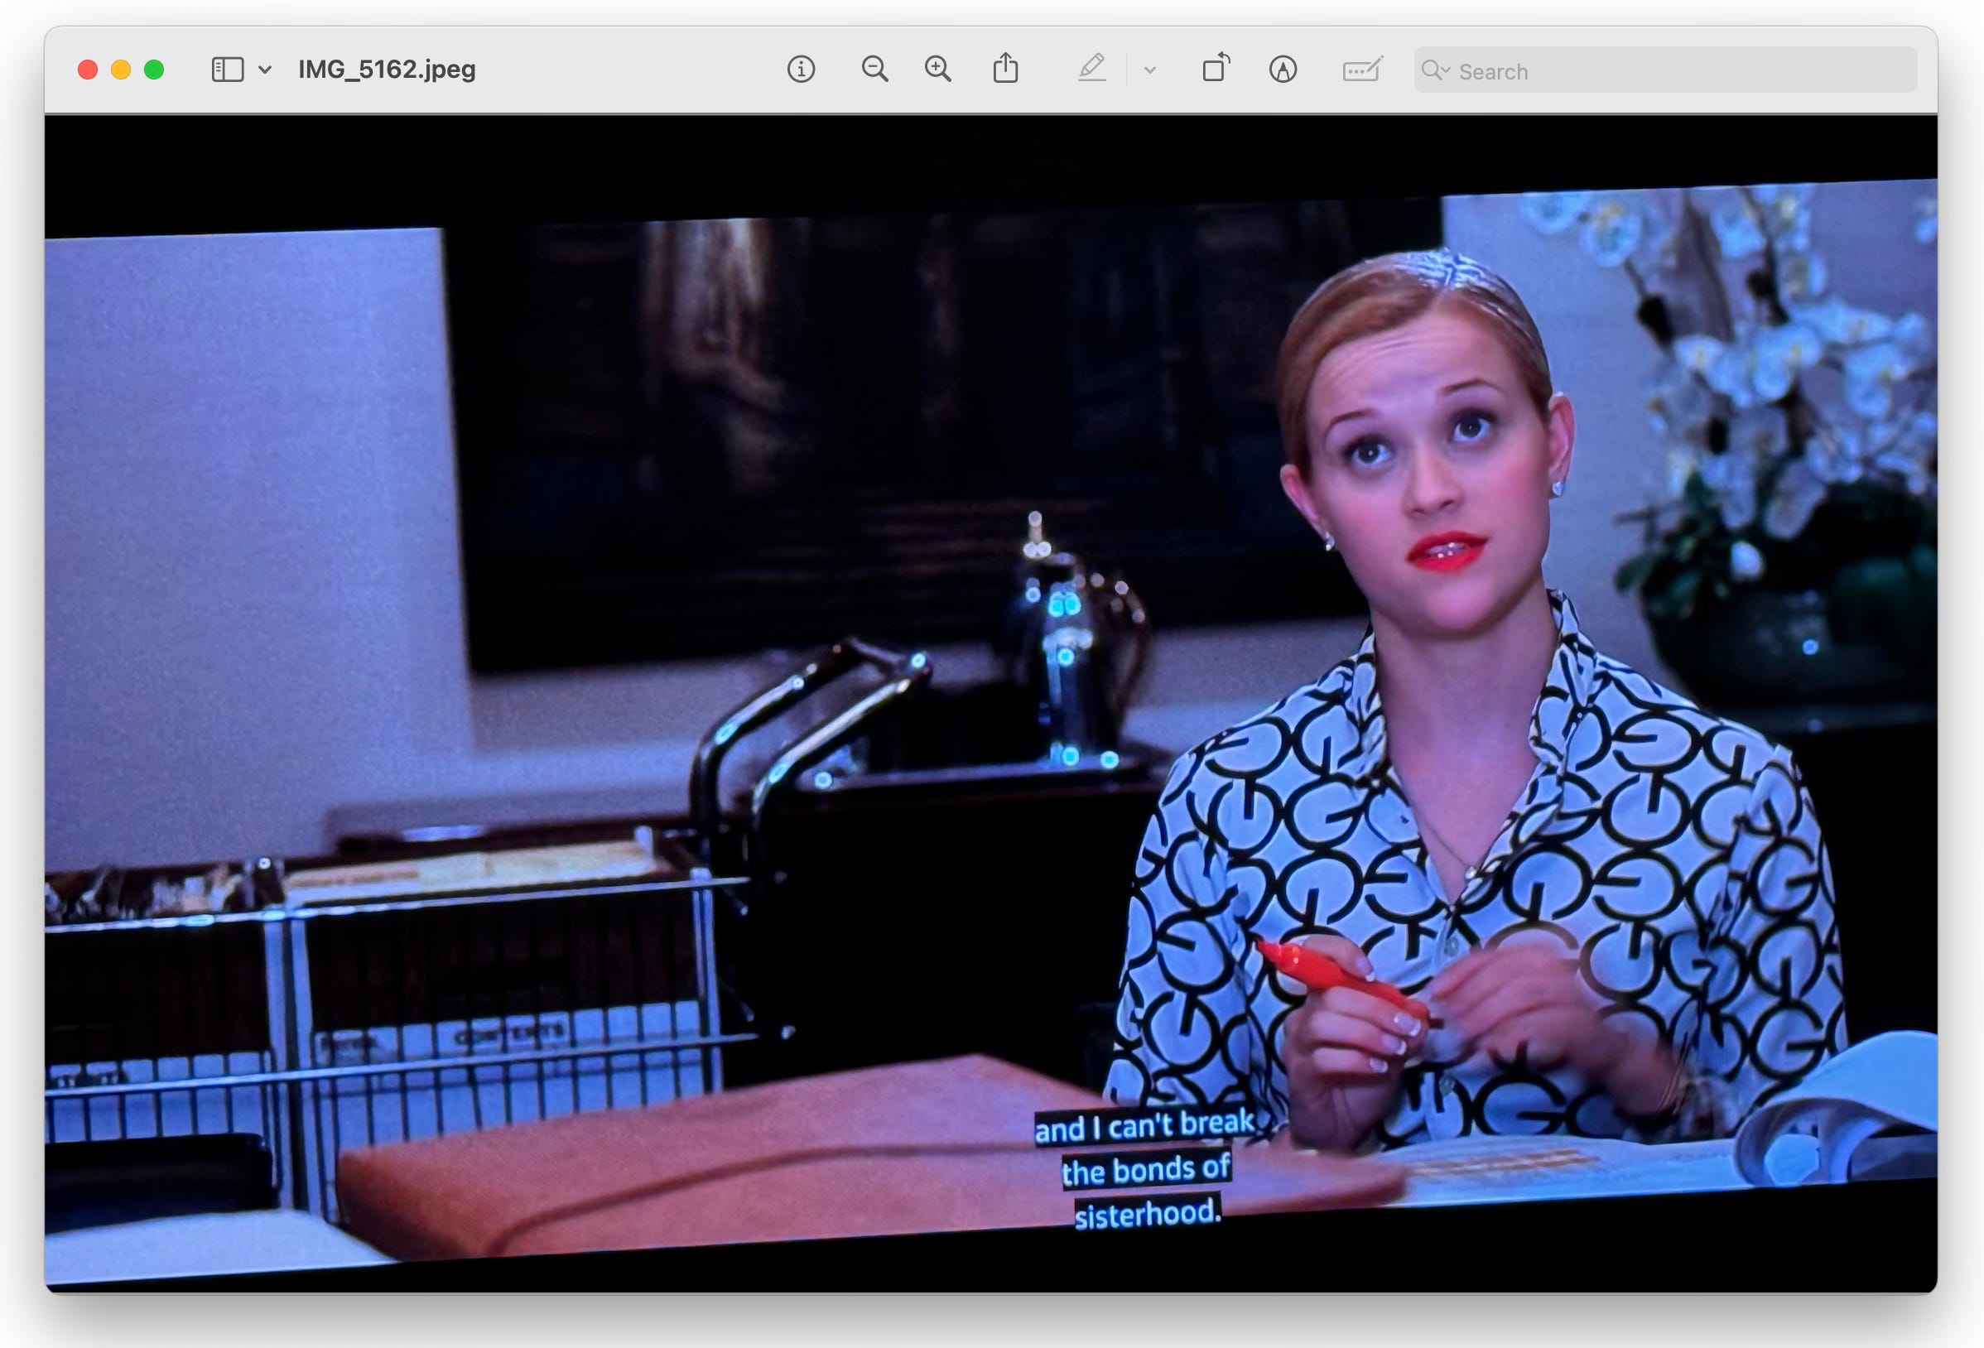Open search options magnifier dropdown
1984x1348 pixels.
point(1436,70)
